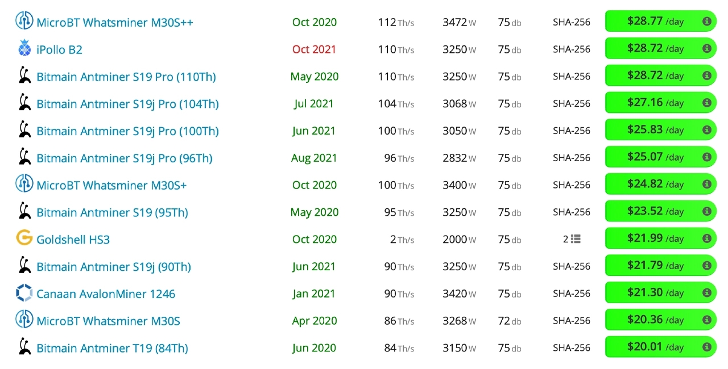
Task: Open the Bitmain Antminer S19j Pro (104Th) link
Action: click(127, 104)
